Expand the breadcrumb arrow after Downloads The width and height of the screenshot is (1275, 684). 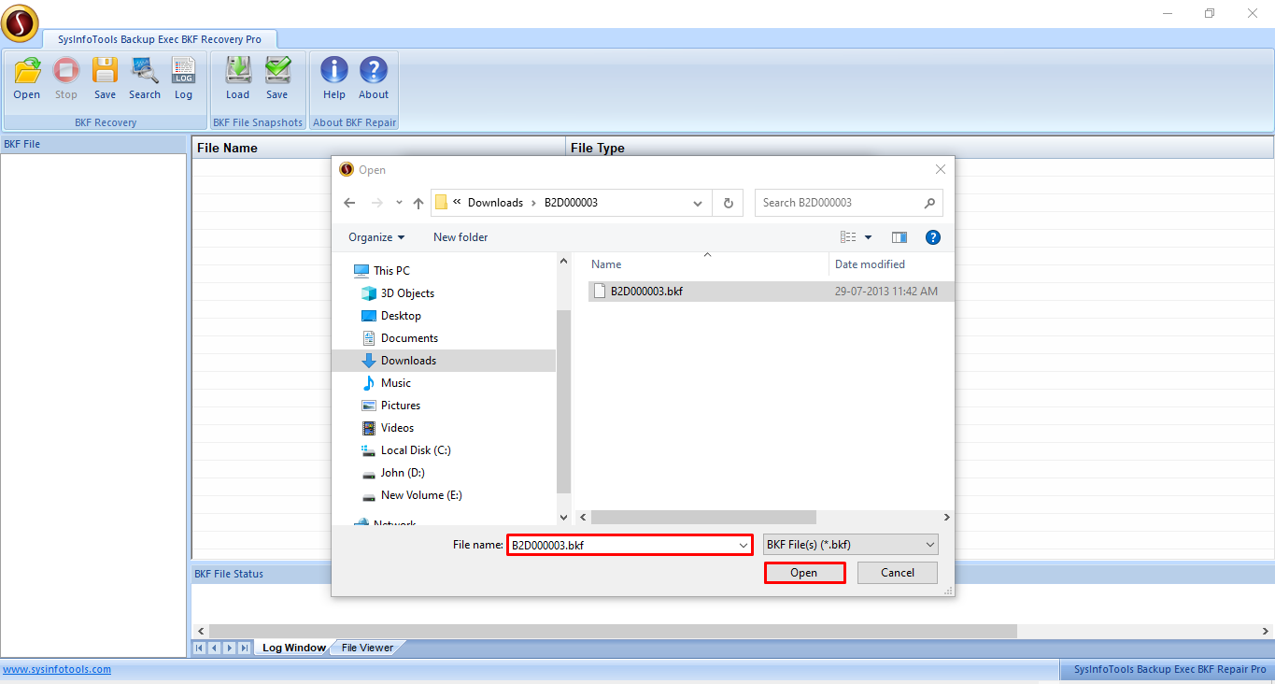(534, 203)
